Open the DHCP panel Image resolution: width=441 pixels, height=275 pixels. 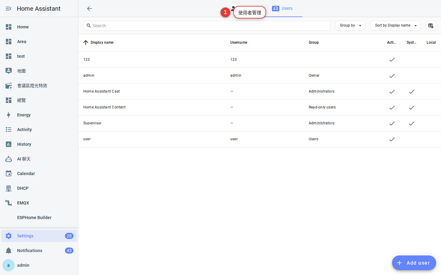[x=39, y=188]
